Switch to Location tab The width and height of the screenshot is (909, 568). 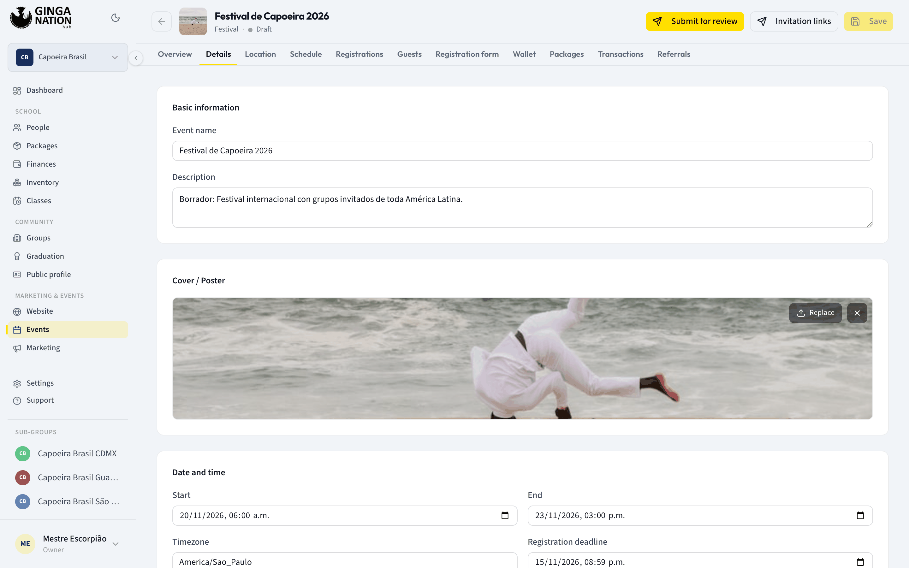tap(260, 54)
